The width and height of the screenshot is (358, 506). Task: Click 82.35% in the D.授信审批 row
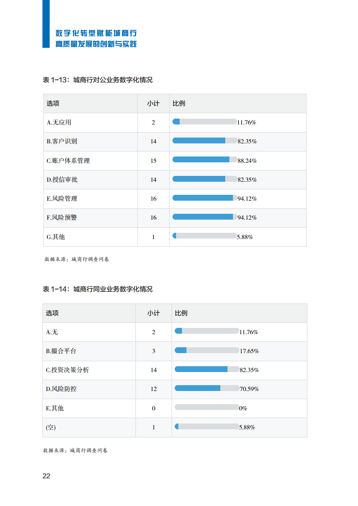point(247,180)
